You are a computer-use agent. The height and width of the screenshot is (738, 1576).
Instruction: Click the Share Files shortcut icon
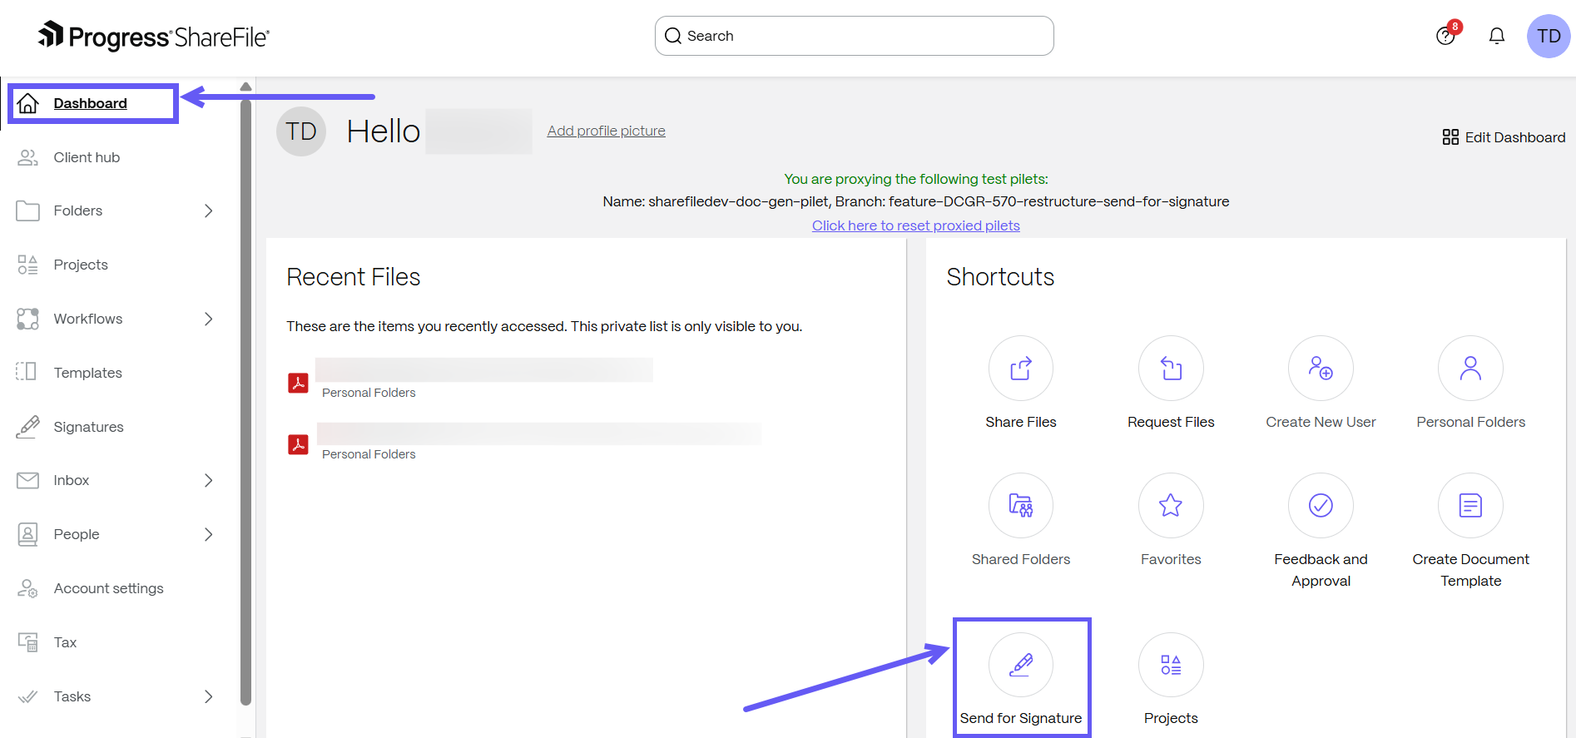click(1020, 369)
